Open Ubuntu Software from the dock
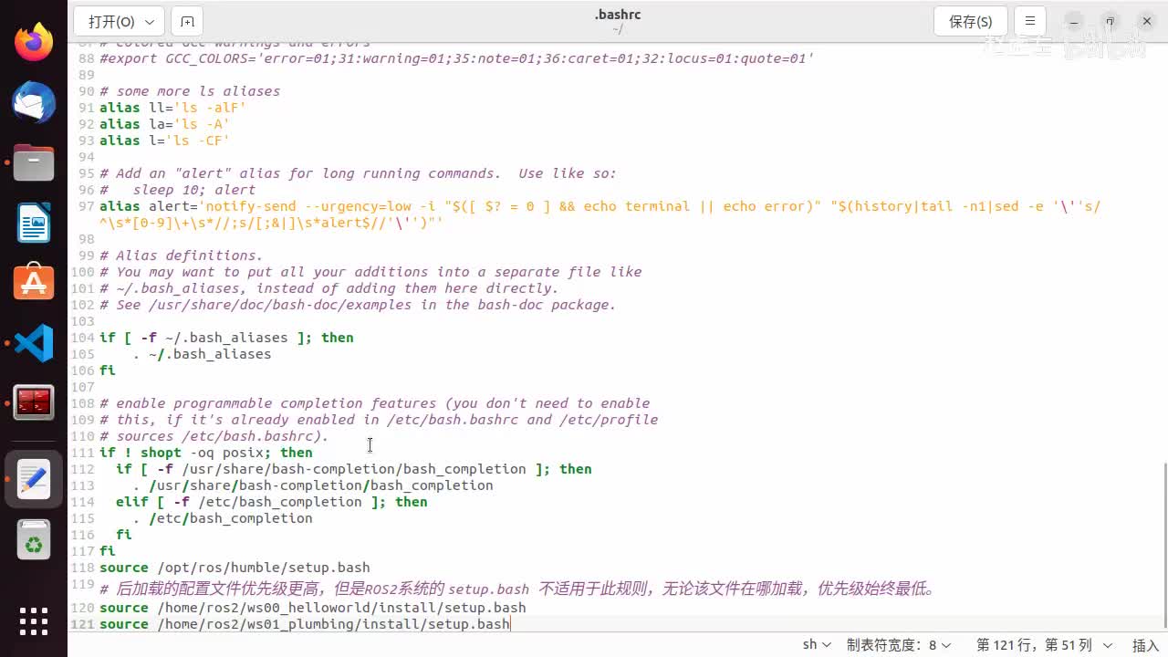The width and height of the screenshot is (1168, 657). (34, 283)
